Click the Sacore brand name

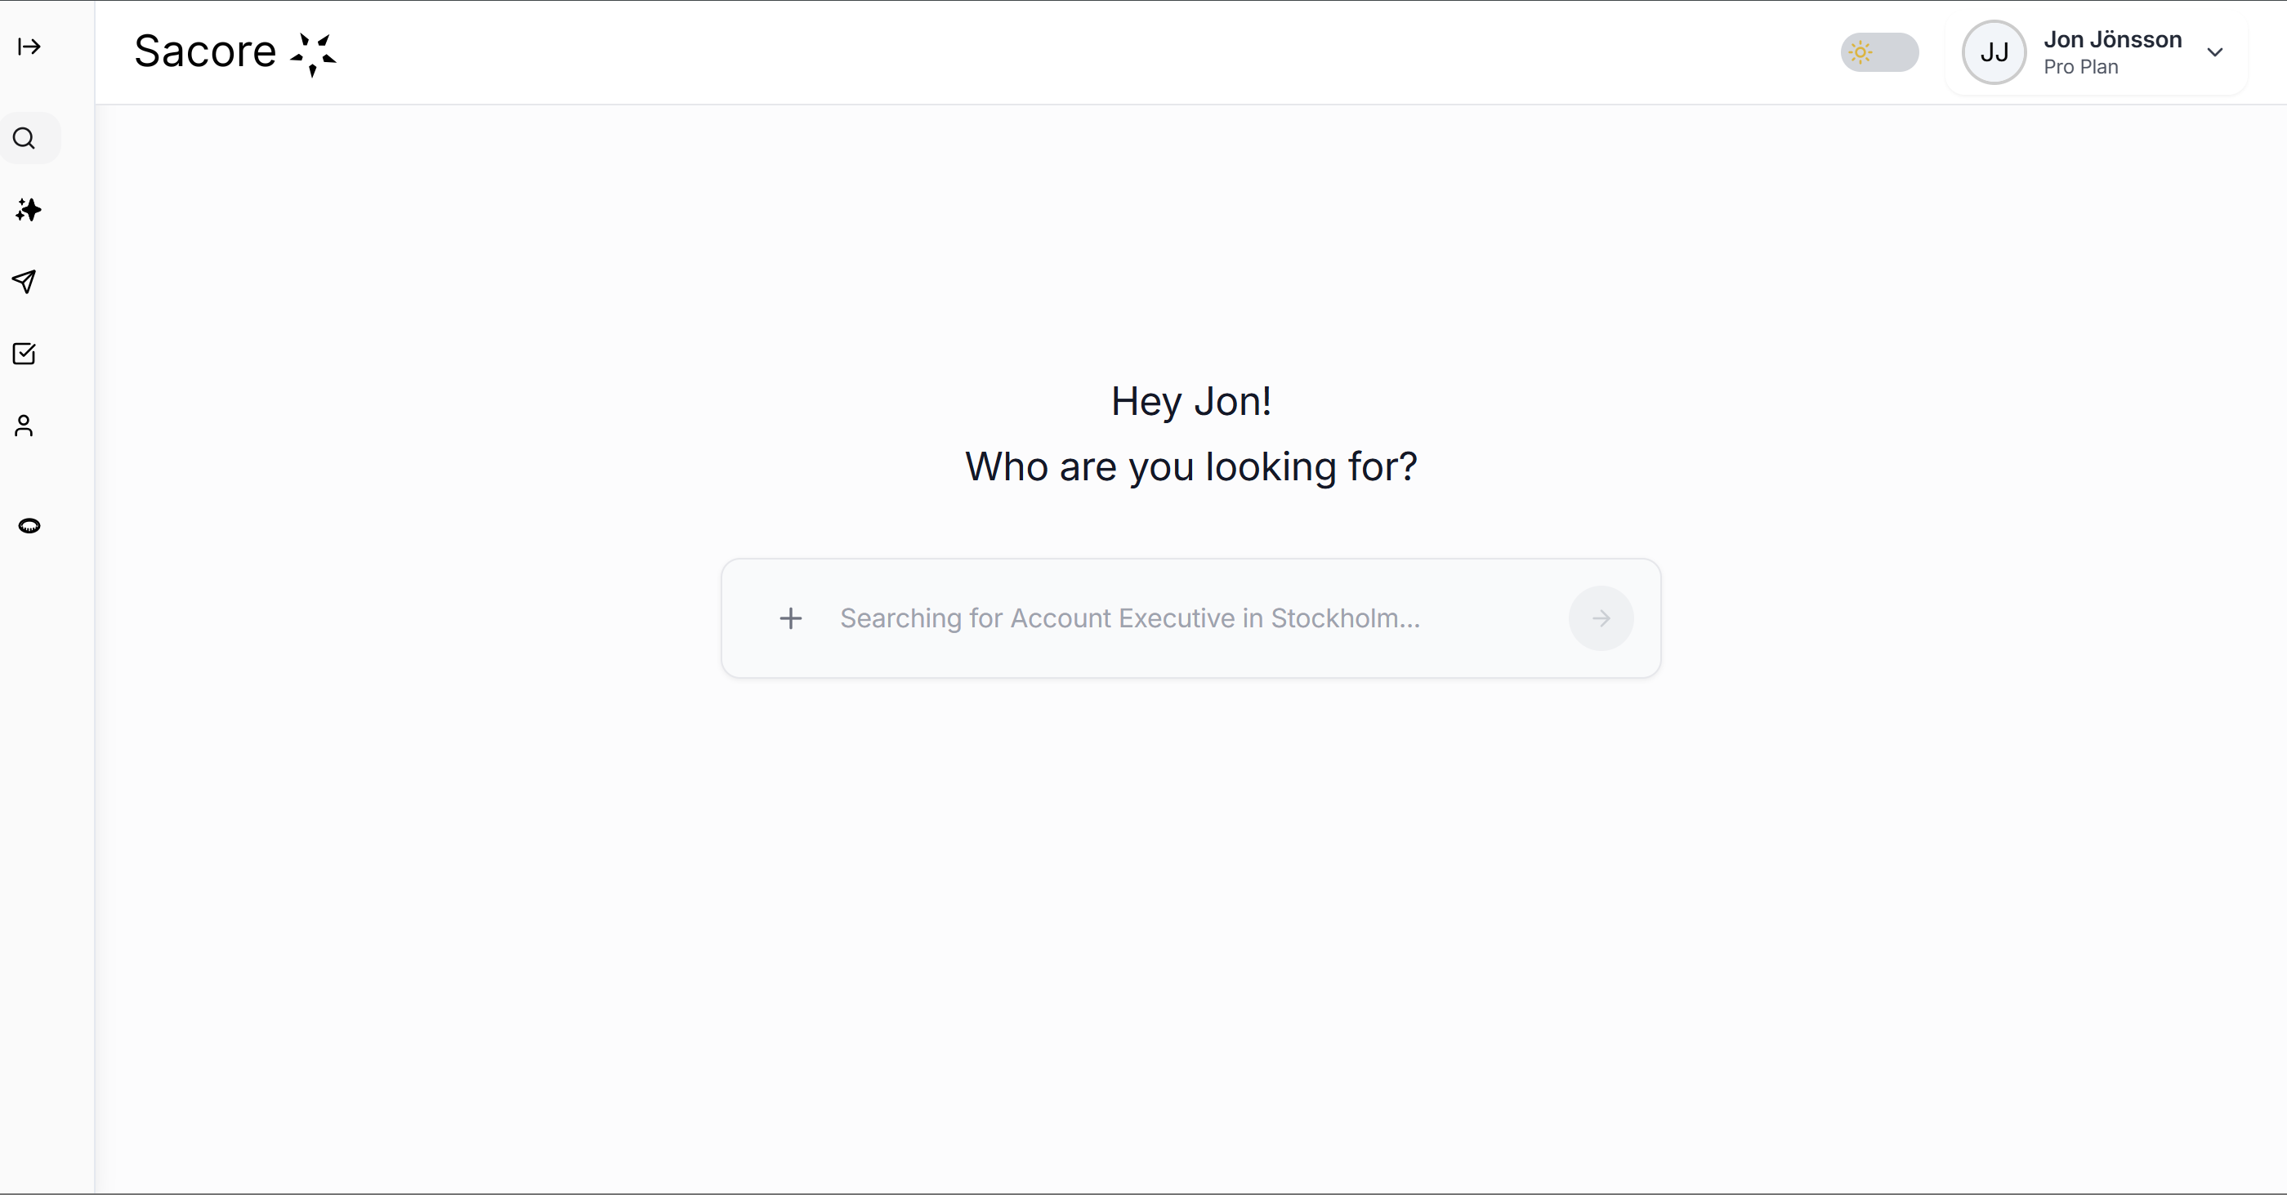(x=205, y=51)
